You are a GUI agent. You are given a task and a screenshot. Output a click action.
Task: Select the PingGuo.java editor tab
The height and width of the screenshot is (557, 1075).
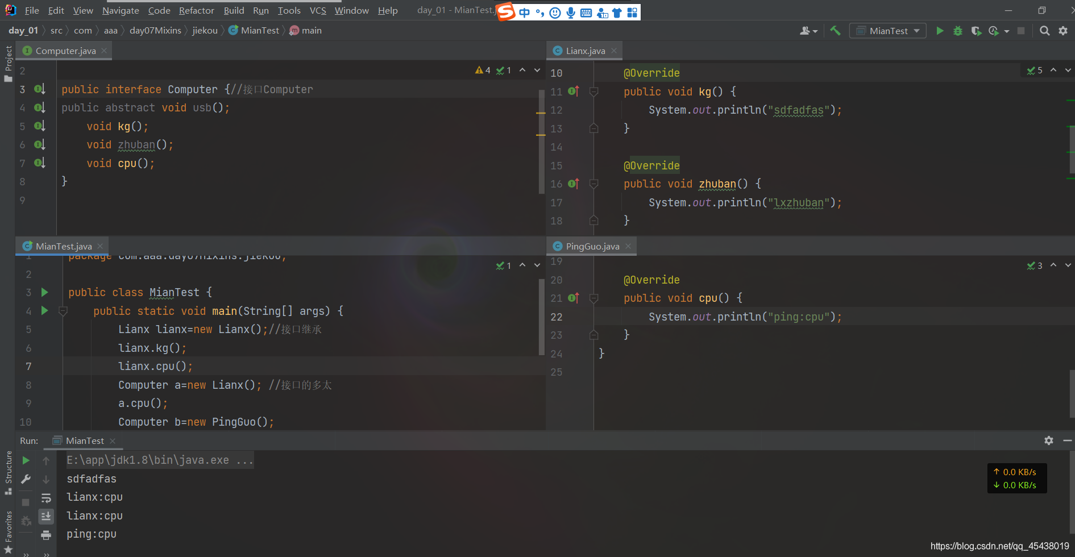tap(592, 246)
